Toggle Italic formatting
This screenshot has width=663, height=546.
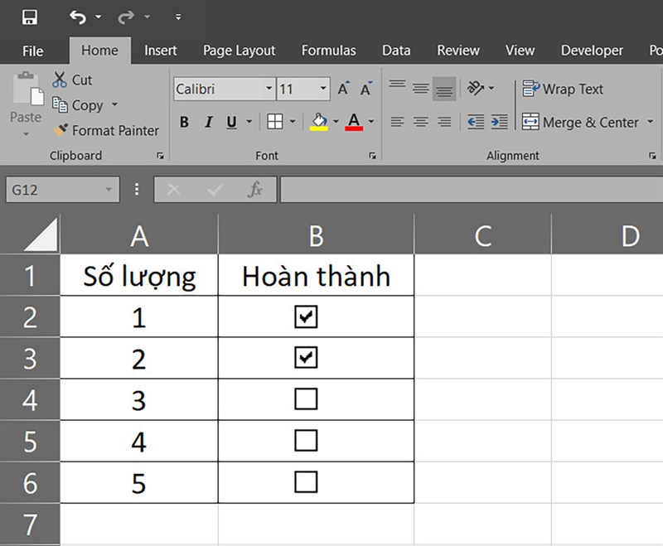(x=208, y=122)
